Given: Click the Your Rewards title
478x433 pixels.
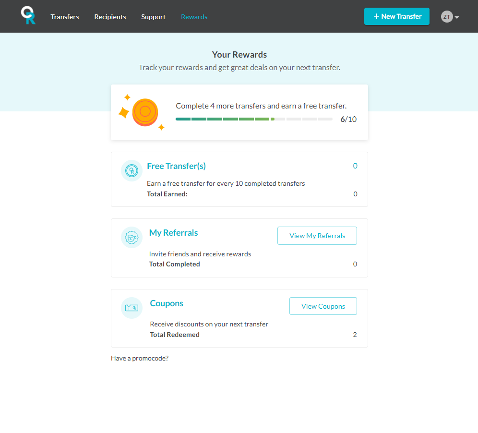Looking at the screenshot, I should tap(239, 55).
